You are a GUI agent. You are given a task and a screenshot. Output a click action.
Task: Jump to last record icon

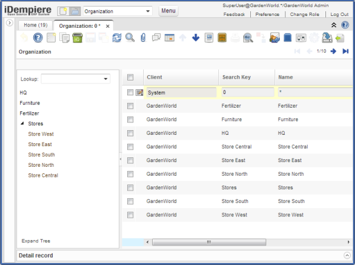pyautogui.click(x=346, y=51)
